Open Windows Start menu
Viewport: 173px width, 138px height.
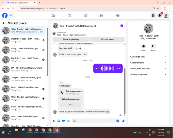pos(3,132)
